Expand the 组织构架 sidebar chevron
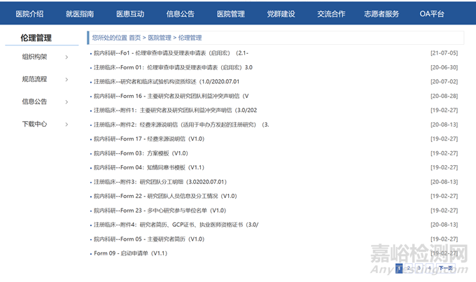 click(x=66, y=57)
